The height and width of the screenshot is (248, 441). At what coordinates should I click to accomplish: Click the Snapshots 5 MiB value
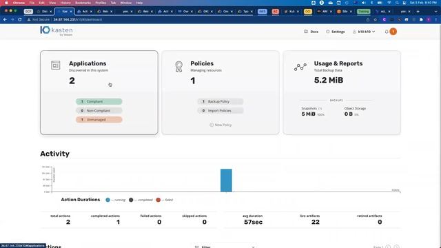click(308, 114)
